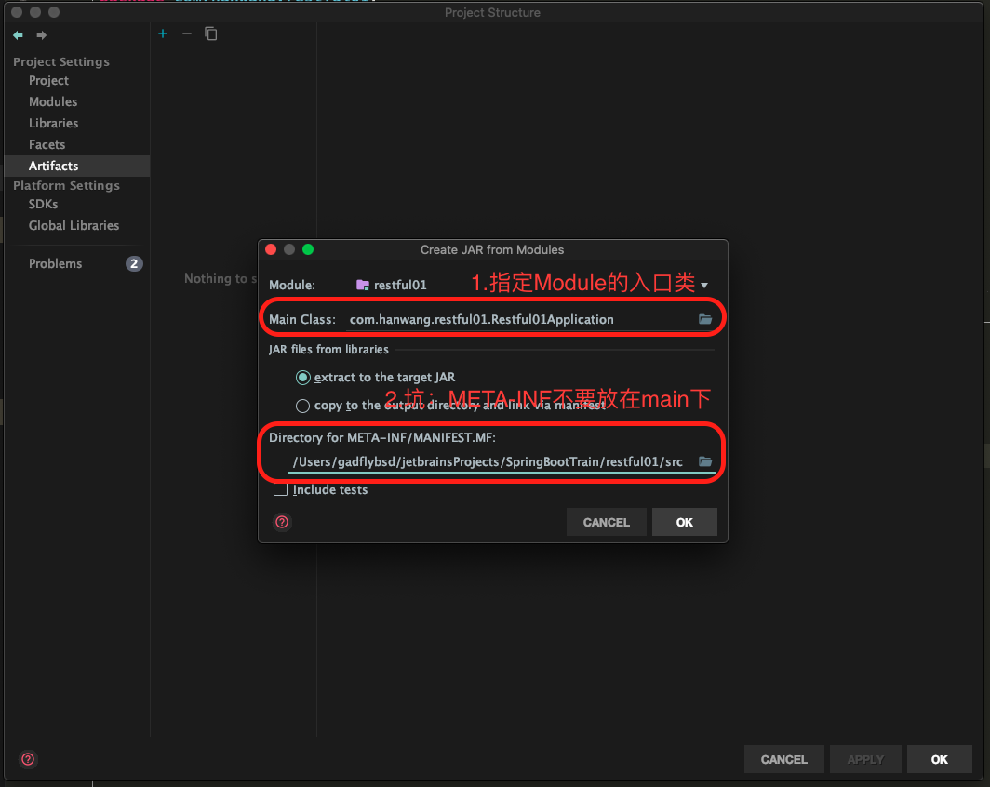Enable the Include tests checkbox
Screen dimensions: 990x787
280,490
